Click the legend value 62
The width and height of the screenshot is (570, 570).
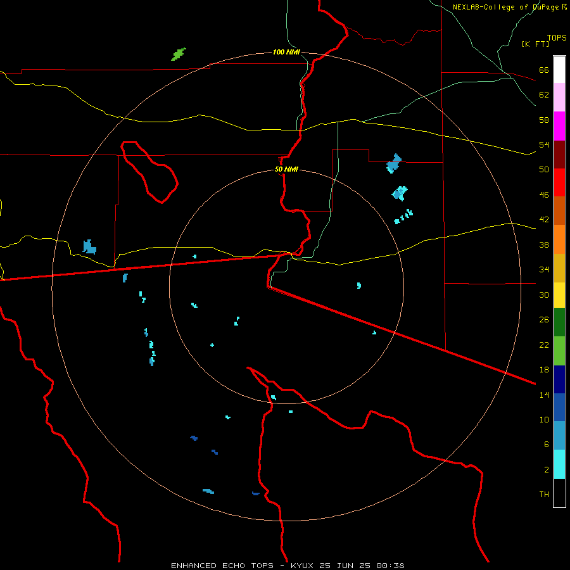(544, 95)
